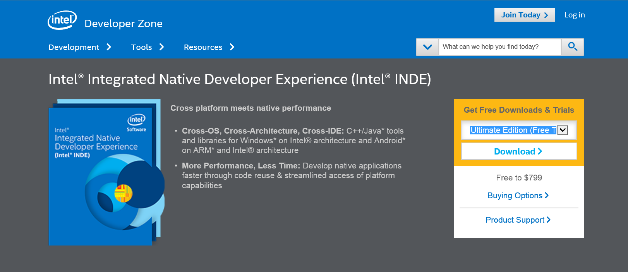Screen dimensions: 628x273
Task: Open the Tools menu
Action: point(141,47)
